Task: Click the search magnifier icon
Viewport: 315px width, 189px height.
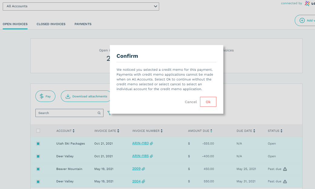Action: point(99,113)
